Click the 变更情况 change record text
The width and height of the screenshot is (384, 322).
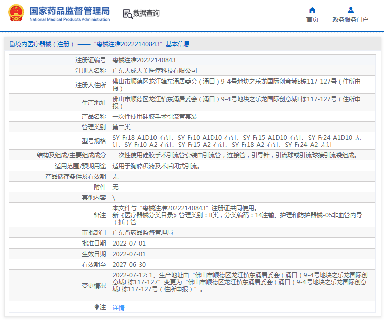coord(240,282)
